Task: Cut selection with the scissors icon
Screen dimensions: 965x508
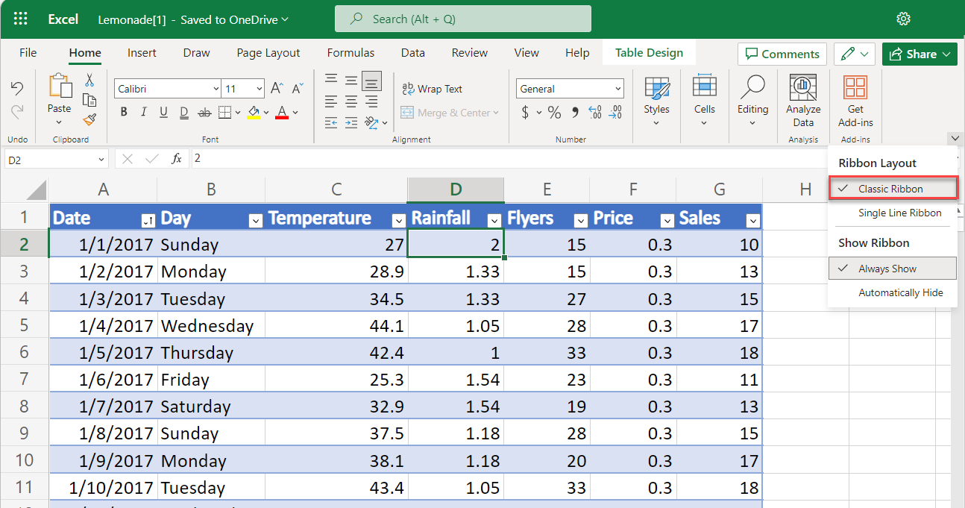Action: pos(89,80)
